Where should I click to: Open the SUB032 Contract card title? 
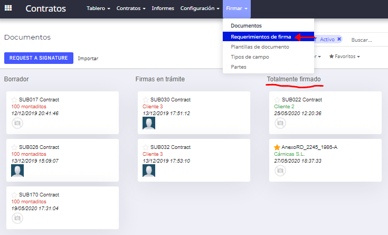(x=171, y=147)
